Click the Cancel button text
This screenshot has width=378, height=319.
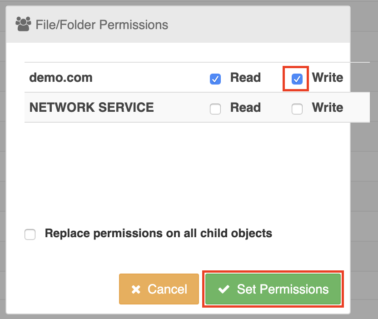tap(167, 289)
